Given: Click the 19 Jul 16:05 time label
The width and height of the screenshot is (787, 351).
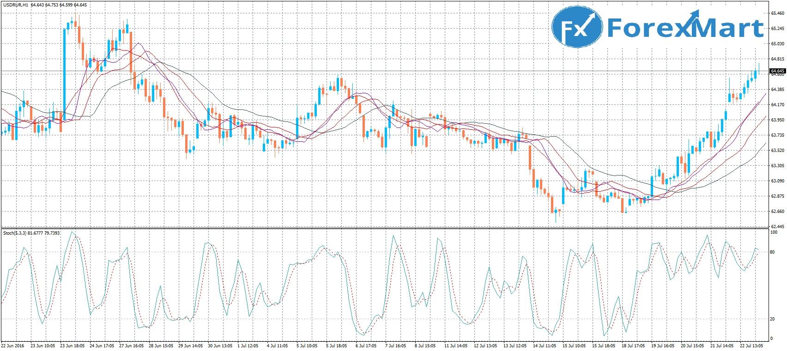Looking at the screenshot, I should point(663,345).
